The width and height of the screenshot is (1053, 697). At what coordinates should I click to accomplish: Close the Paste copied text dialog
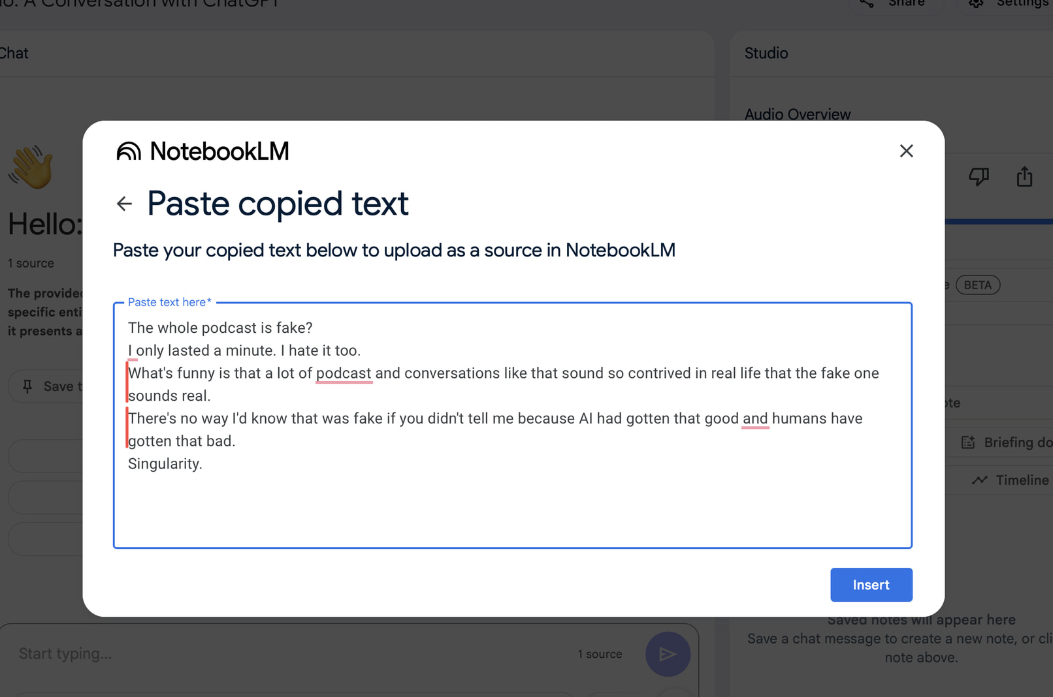pyautogui.click(x=906, y=151)
